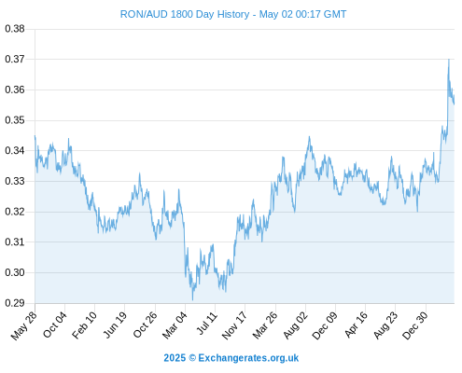462x373 pixels.
Task: Click the 0.33 y-axis value label
Action: [x=15, y=181]
